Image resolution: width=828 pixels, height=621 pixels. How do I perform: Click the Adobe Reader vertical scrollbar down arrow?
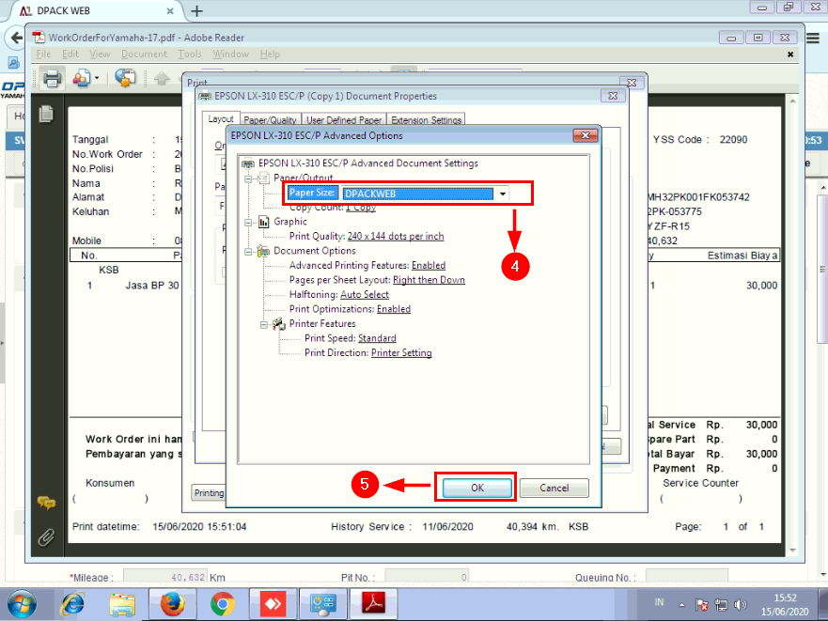click(x=793, y=551)
